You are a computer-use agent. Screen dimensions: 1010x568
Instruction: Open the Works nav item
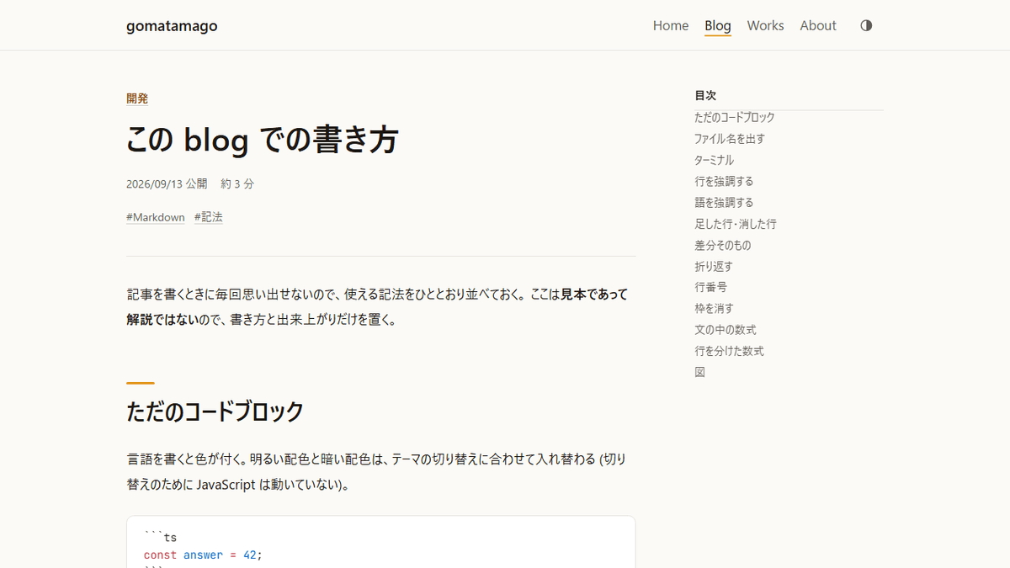[x=765, y=25]
